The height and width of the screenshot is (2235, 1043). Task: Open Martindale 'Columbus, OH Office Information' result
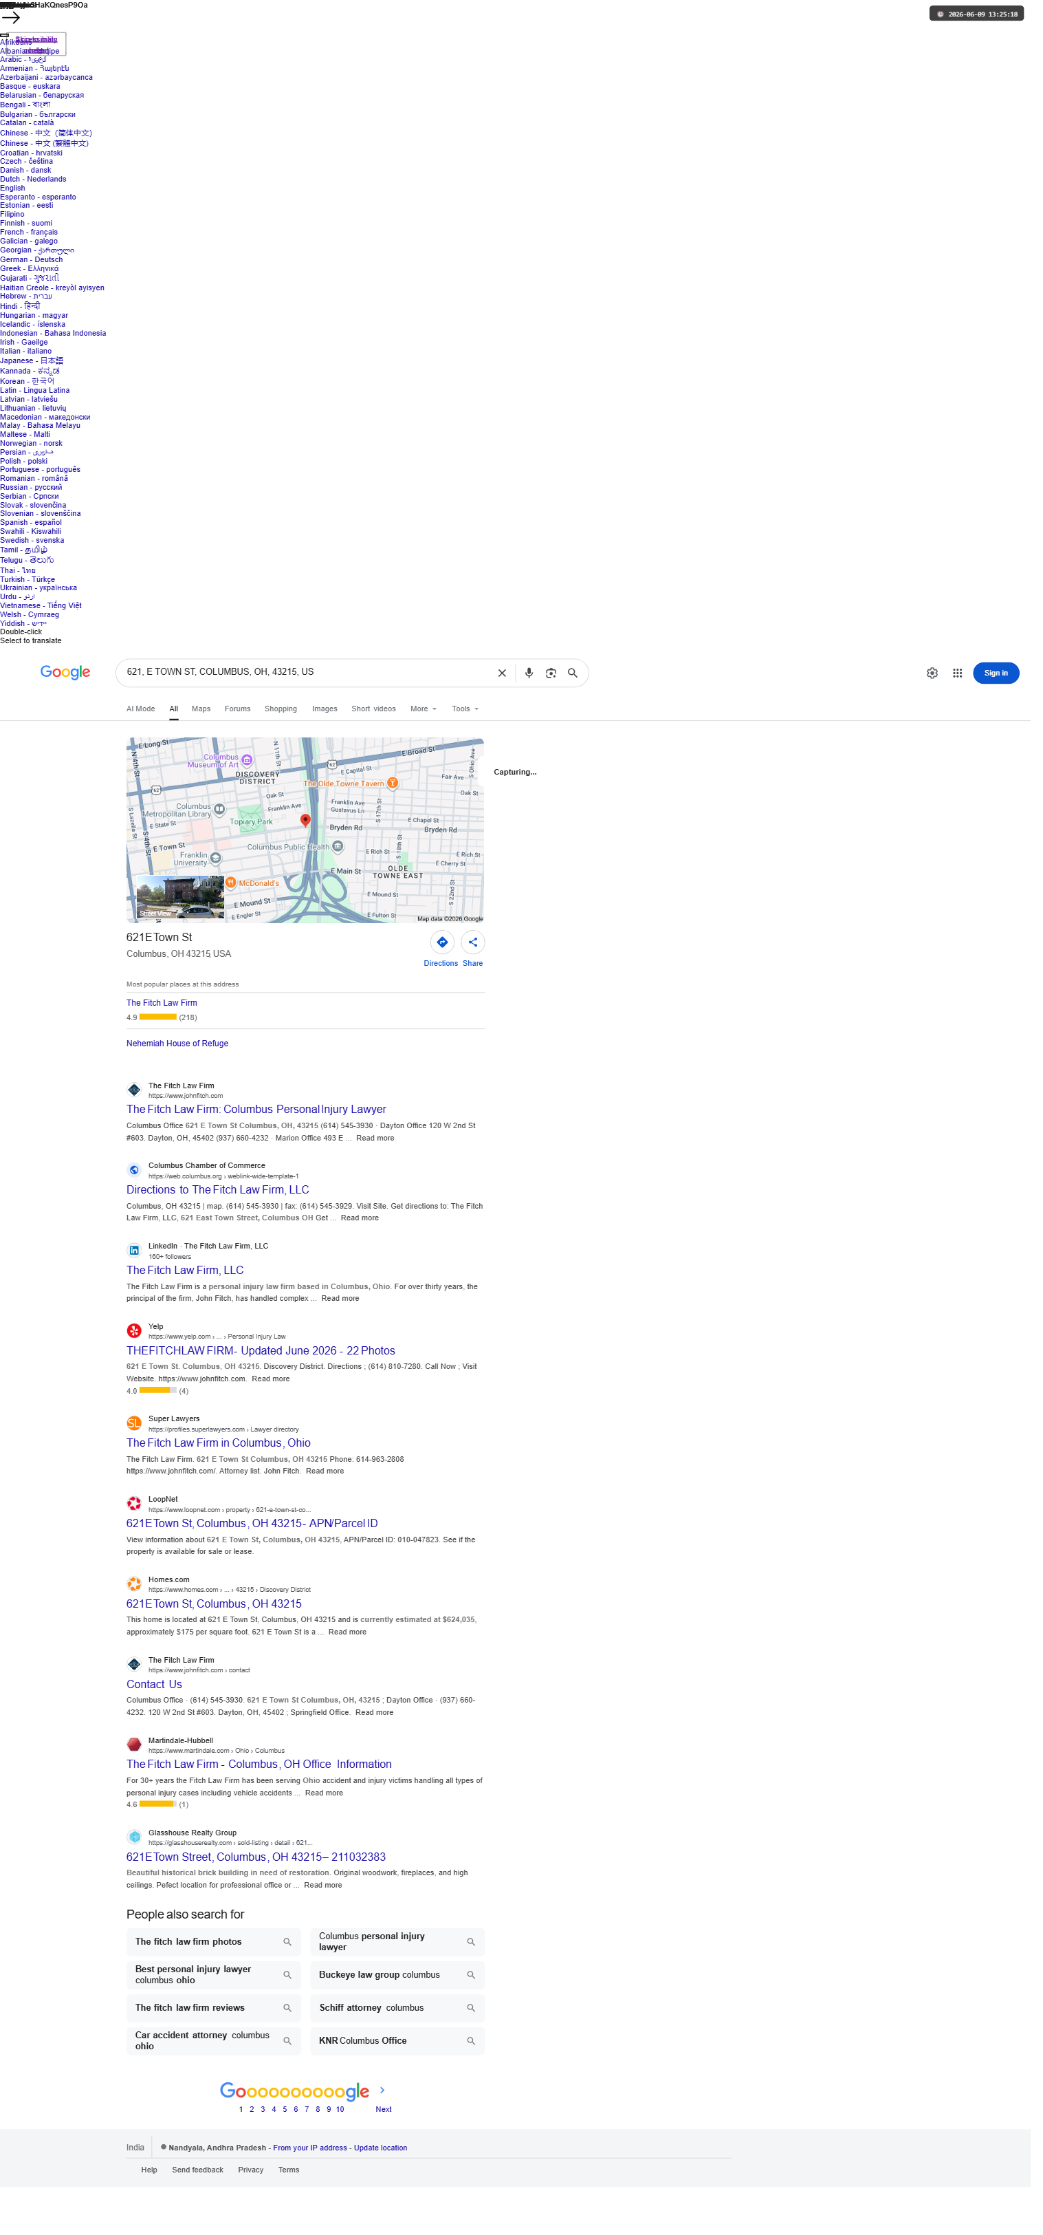[262, 1784]
